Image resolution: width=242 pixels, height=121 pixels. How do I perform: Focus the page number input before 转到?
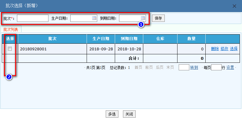[184, 68]
